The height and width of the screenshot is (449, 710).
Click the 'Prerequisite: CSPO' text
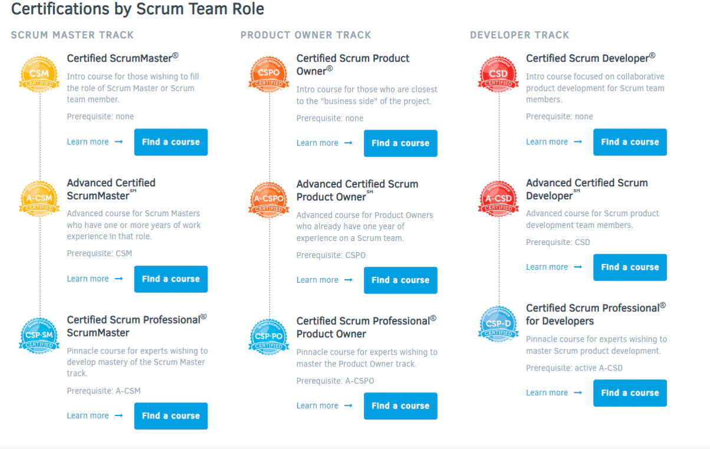point(331,255)
